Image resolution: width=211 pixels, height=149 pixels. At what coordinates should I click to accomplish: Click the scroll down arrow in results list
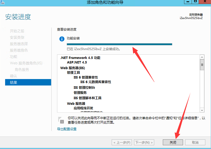pos(202,110)
